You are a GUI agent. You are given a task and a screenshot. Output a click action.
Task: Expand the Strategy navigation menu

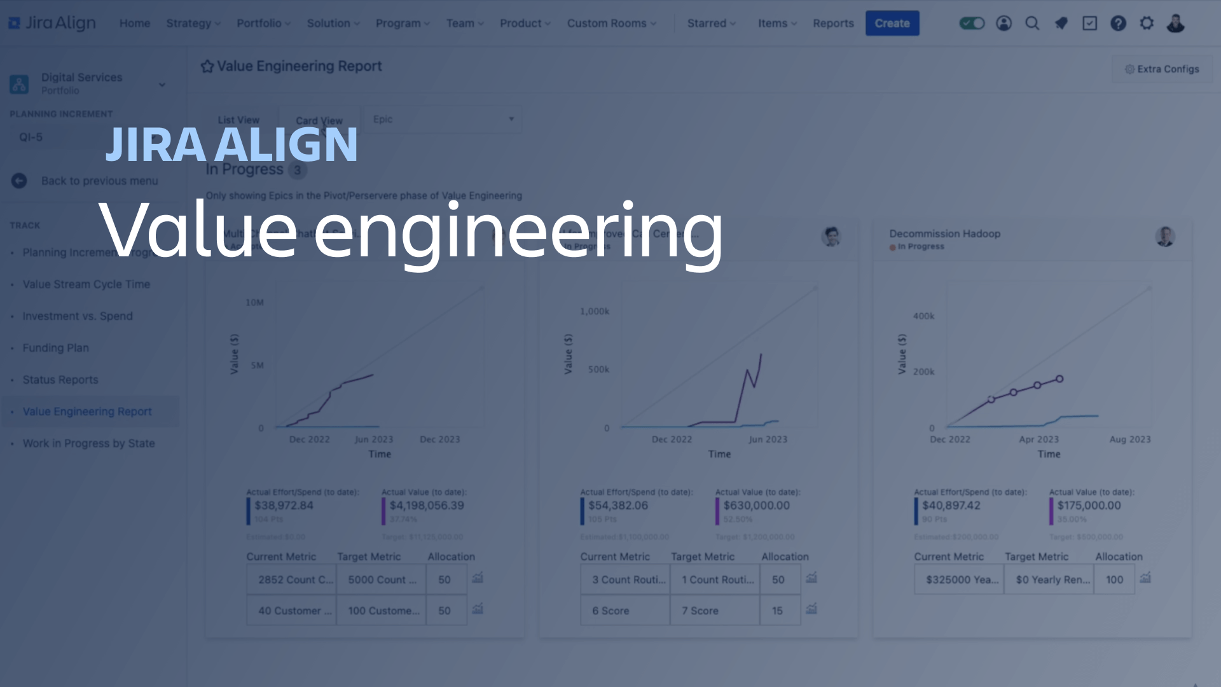coord(192,23)
